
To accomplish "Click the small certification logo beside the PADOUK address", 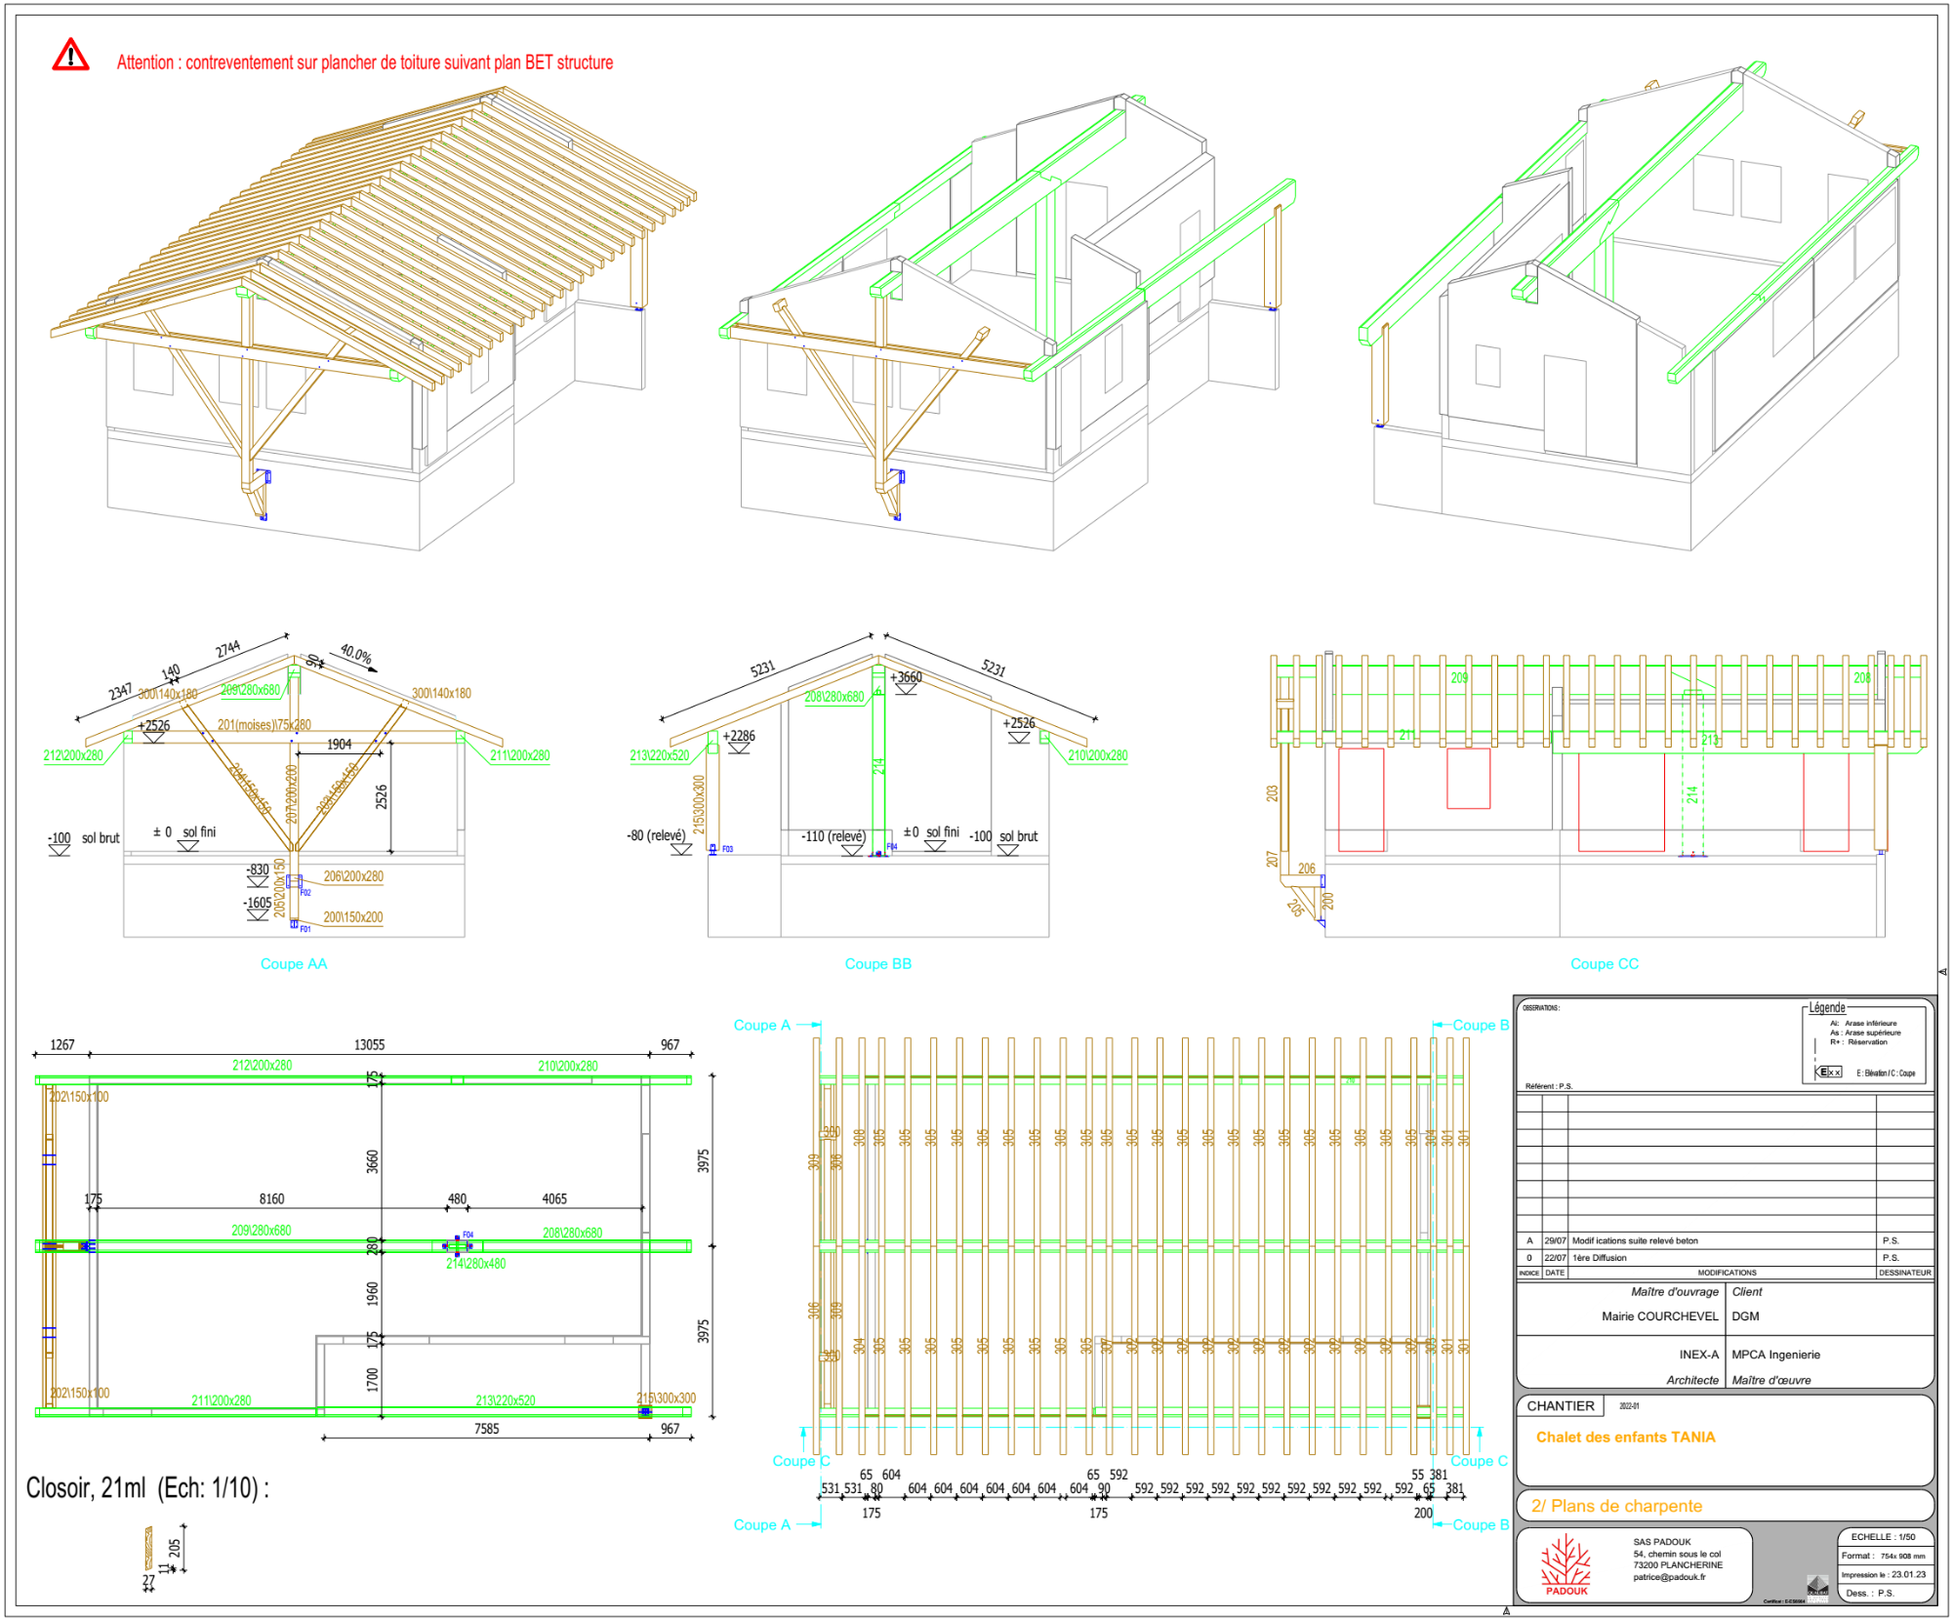I will (x=1817, y=1587).
